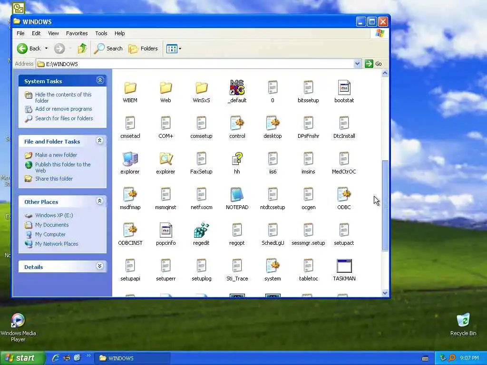The width and height of the screenshot is (487, 365).
Task: Click the Search toolbar button
Action: tap(108, 48)
